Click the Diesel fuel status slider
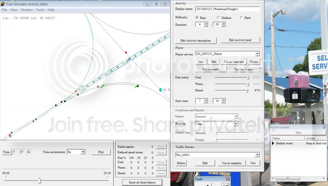This screenshot has width=328, height=186. pyautogui.click(x=247, y=90)
